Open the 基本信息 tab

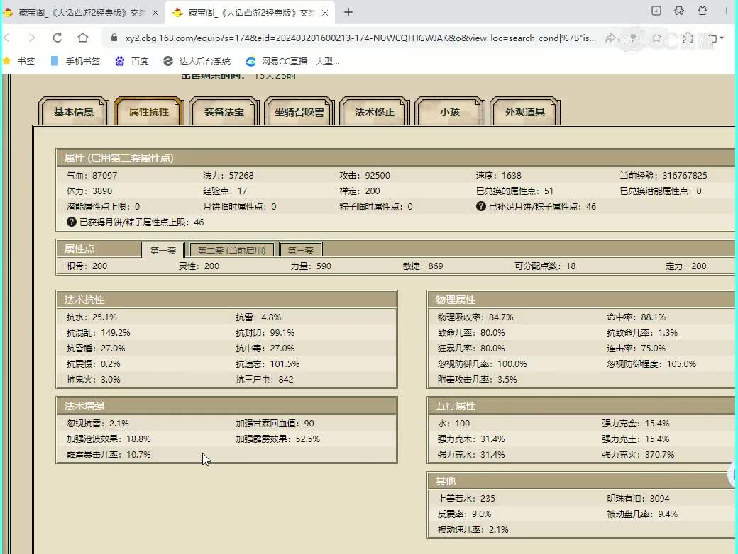pos(73,112)
